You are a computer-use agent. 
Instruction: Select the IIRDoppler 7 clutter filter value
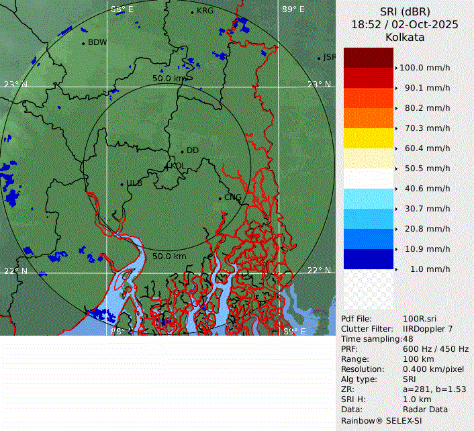click(427, 329)
